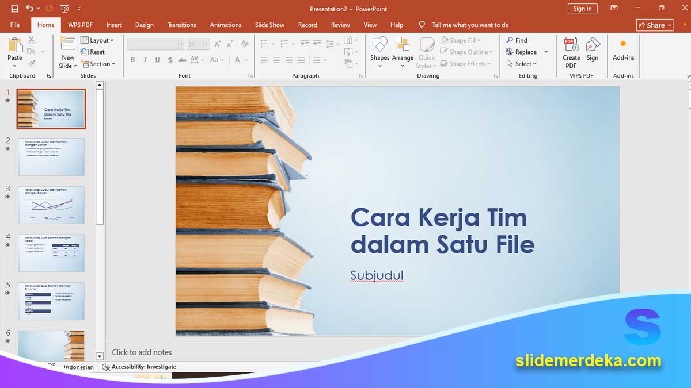Image resolution: width=691 pixels, height=388 pixels.
Task: Toggle Text Shadow formatting
Action: click(170, 60)
